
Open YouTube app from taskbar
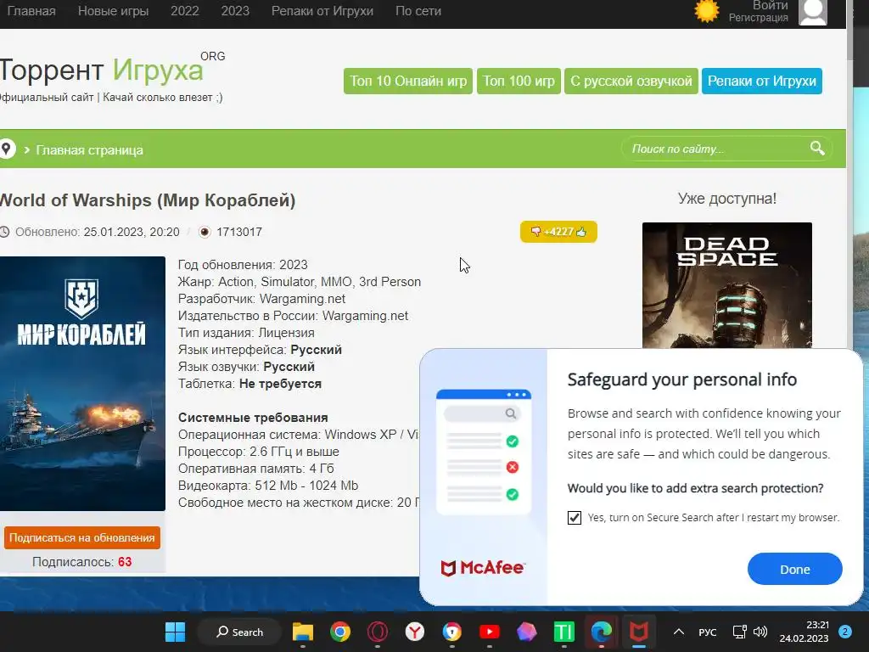coord(489,632)
